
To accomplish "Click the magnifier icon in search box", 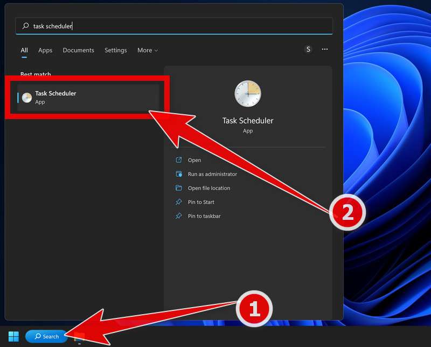I will (25, 26).
